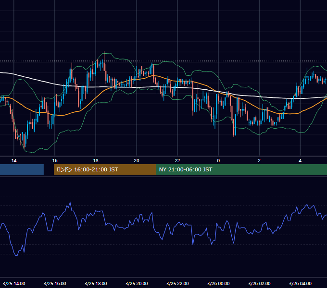Image resolution: width=327 pixels, height=288 pixels.
Task: Click the 3/26 02:00 date label
Action: pyautogui.click(x=259, y=283)
